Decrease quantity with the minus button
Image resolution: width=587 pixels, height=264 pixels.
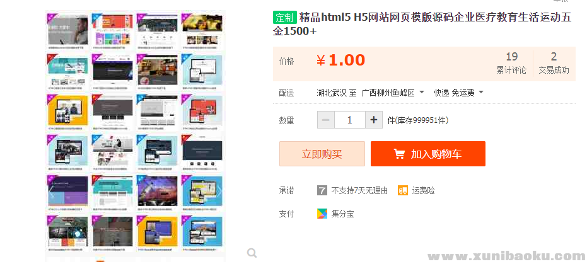pos(326,120)
